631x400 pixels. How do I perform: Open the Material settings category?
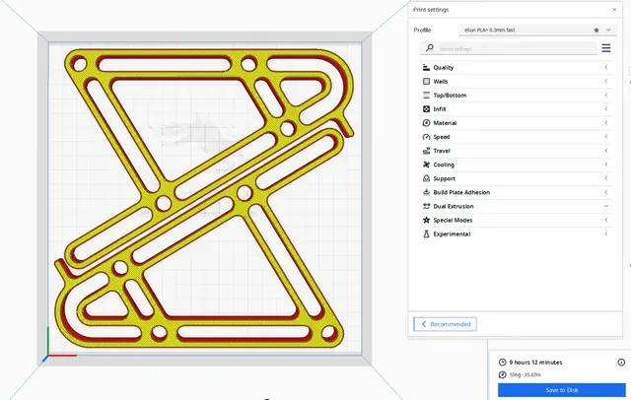point(515,123)
